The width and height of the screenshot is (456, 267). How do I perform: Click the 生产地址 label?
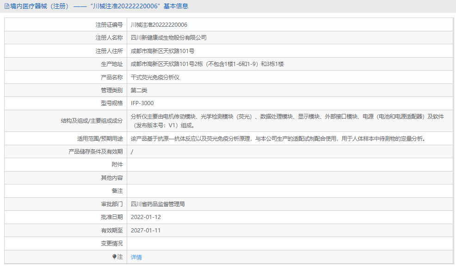tap(111, 64)
